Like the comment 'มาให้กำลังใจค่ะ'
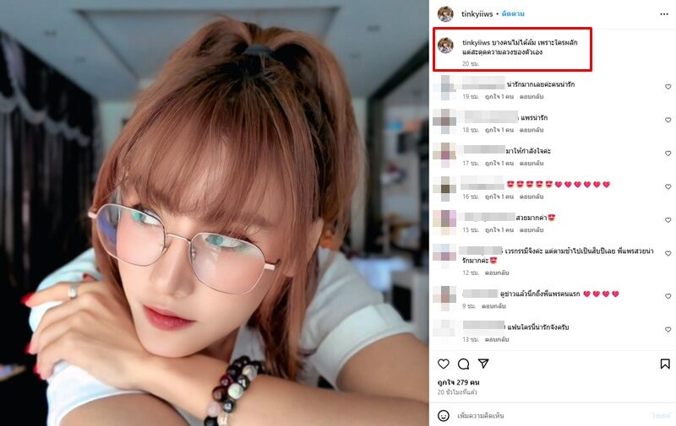This screenshot has width=676, height=426. (668, 154)
